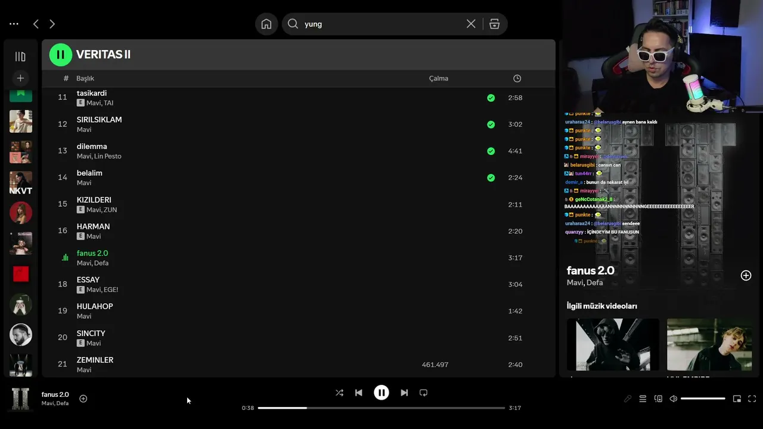The height and width of the screenshot is (429, 763).
Task: Open the Browse icon in search bar
Action: (x=494, y=24)
